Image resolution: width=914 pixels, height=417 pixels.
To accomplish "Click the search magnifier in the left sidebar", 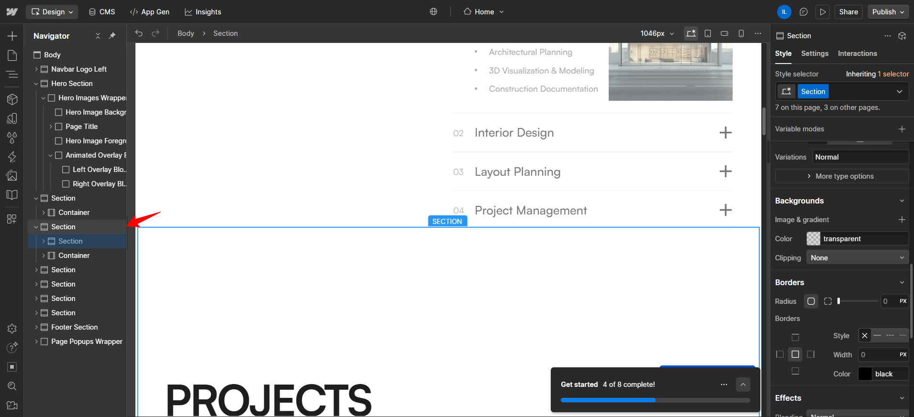I will [12, 386].
